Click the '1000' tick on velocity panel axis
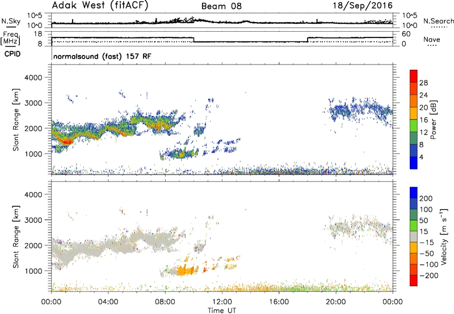Viewport: 454px width, 314px height. 33,271
